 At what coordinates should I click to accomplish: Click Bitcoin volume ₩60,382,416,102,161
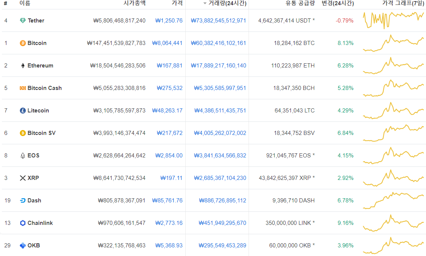pyautogui.click(x=219, y=43)
